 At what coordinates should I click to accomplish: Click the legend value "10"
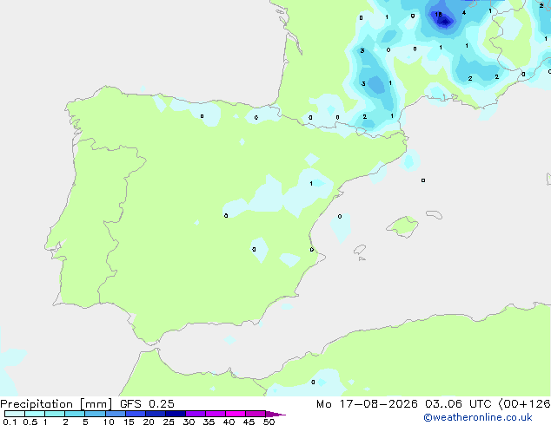pos(109,422)
